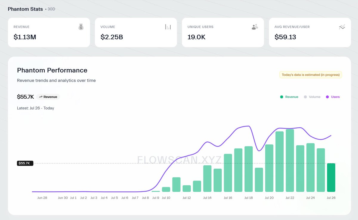Screen dimensions: 358x220
Task: Select the tallest revenue bar at Jul 22
Action: point(290,161)
